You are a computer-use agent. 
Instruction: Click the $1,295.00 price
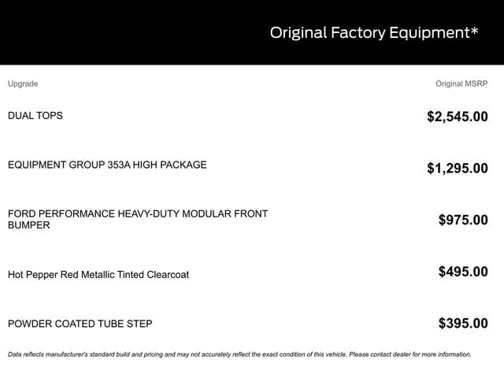[457, 169]
